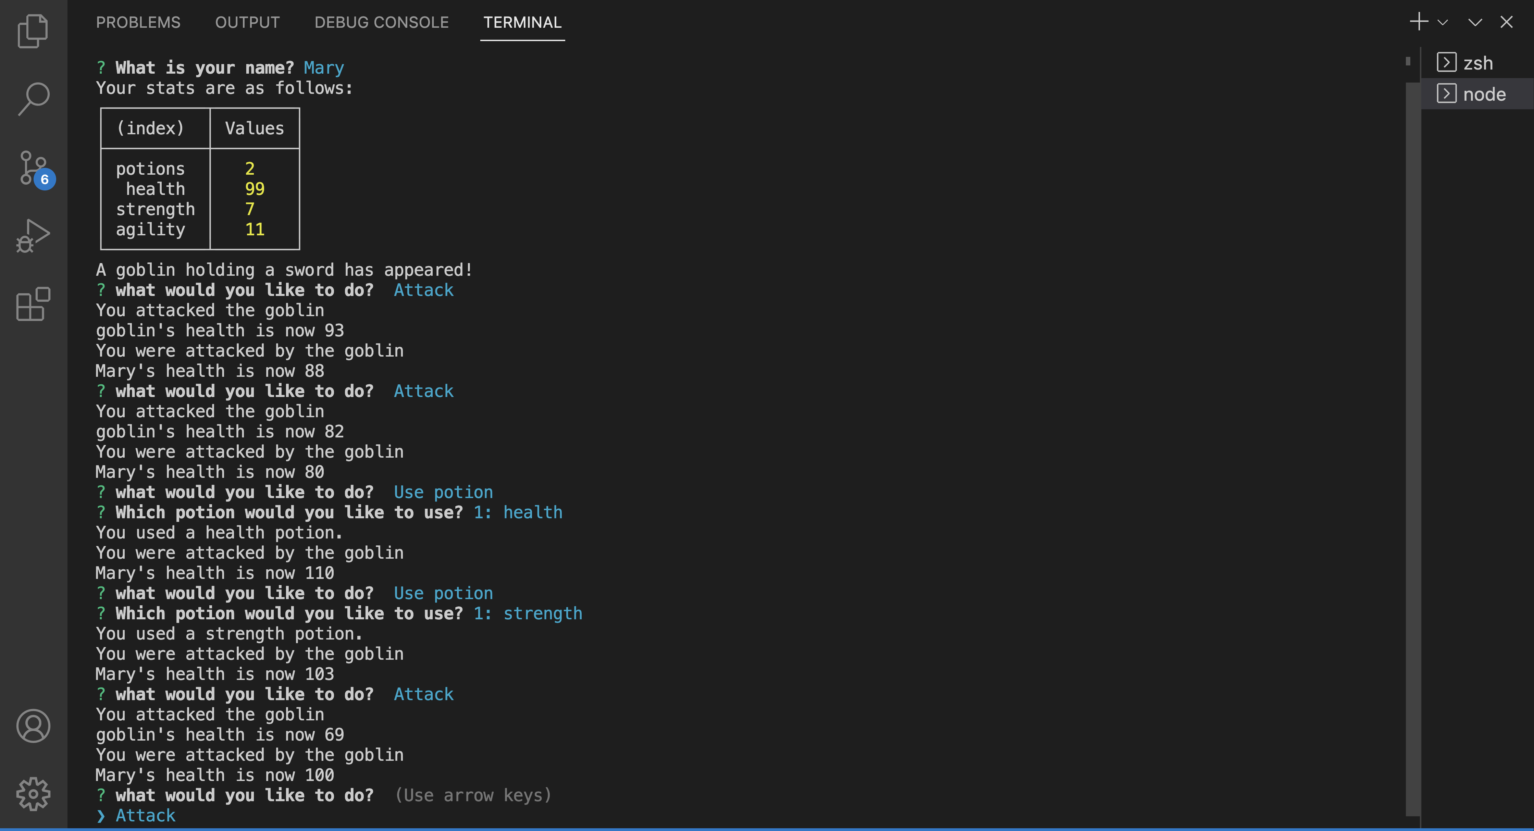Open the Run and Debug view
This screenshot has width=1534, height=831.
[x=33, y=236]
